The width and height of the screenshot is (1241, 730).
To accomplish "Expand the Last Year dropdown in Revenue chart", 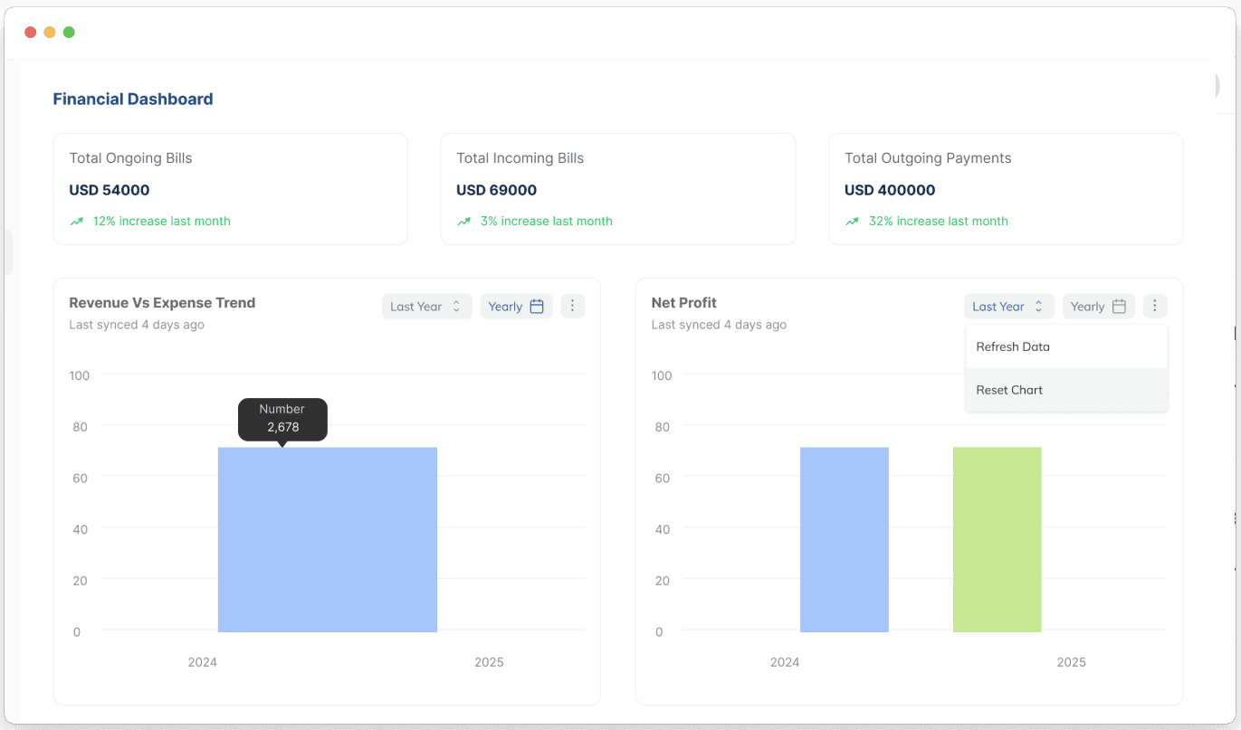I will coord(426,307).
